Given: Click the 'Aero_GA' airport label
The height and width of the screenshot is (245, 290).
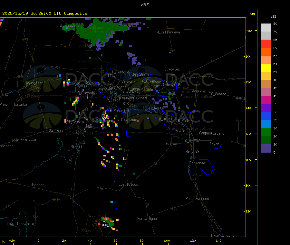Looking at the screenshot, I should tap(192, 151).
